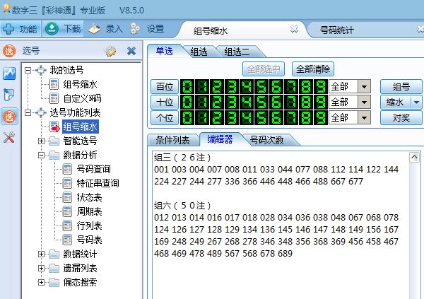Image resolution: width=424 pixels, height=299 pixels.
Task: Open the 号码查询 tree item
Action: 93,169
